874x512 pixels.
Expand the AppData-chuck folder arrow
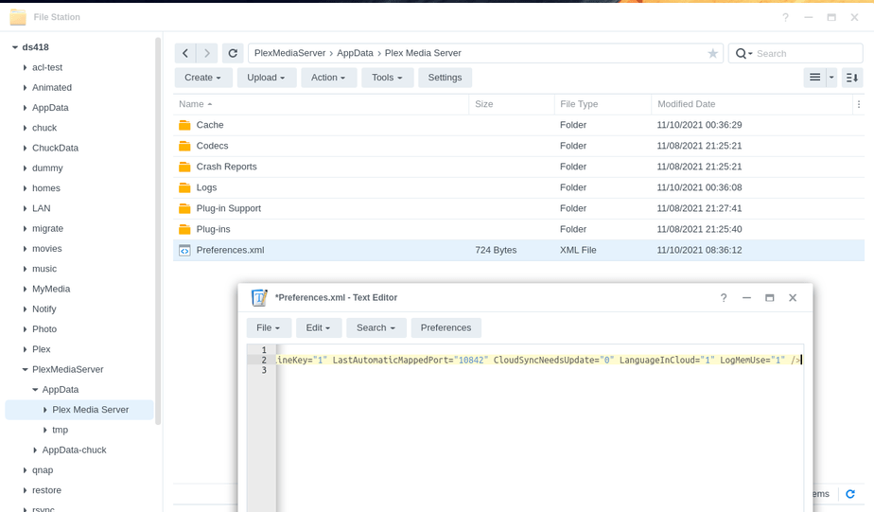(x=35, y=450)
